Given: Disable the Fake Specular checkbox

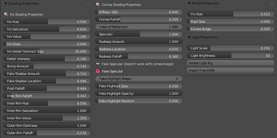Looking at the screenshot, I should tap(98, 71).
